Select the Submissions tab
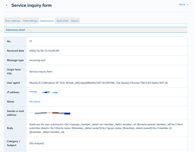 47,21
